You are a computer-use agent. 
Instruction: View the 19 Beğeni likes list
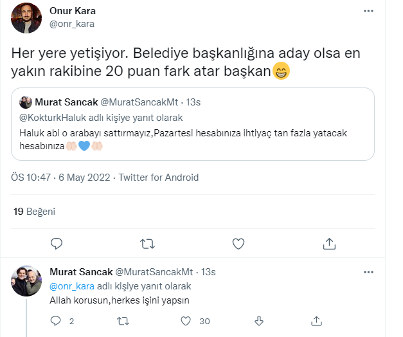(35, 211)
